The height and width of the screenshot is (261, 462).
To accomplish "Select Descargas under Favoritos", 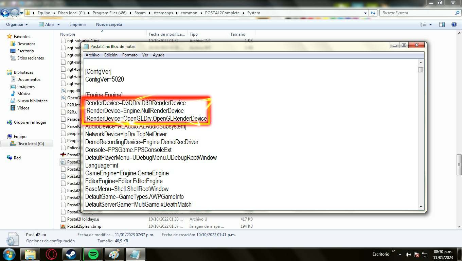I will point(26,44).
